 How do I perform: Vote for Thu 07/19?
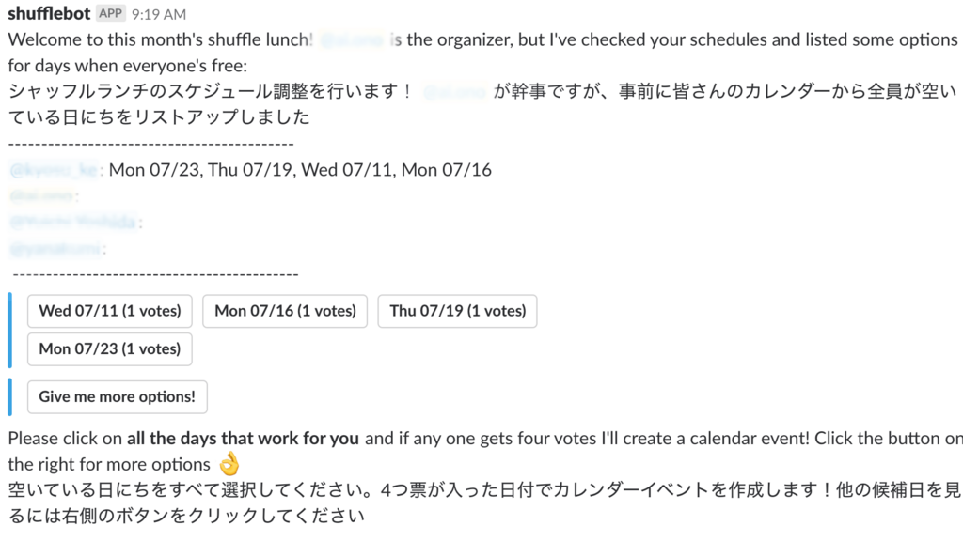[458, 311]
